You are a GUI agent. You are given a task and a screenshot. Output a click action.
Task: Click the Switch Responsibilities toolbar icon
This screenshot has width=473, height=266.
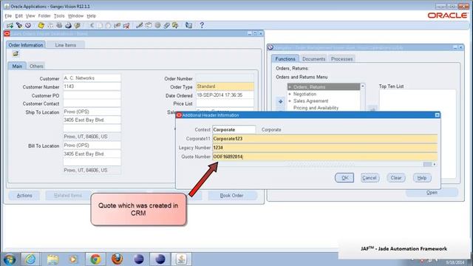(x=59, y=25)
